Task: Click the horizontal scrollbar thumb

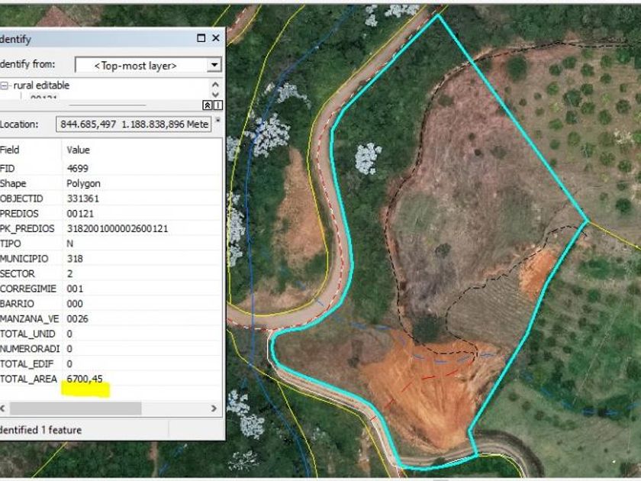Action: point(76,408)
